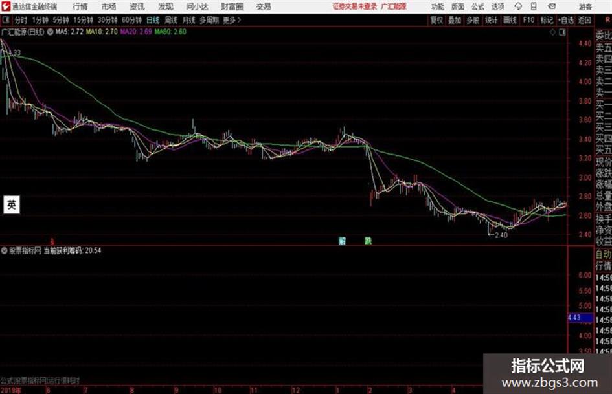The height and width of the screenshot is (394, 612).
Task: Click the diamond icon above the chart
Action: click(x=552, y=32)
